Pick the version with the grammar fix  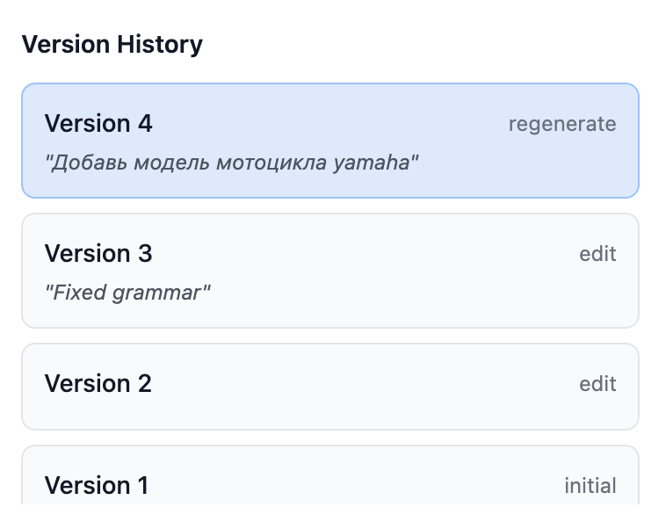tap(329, 271)
